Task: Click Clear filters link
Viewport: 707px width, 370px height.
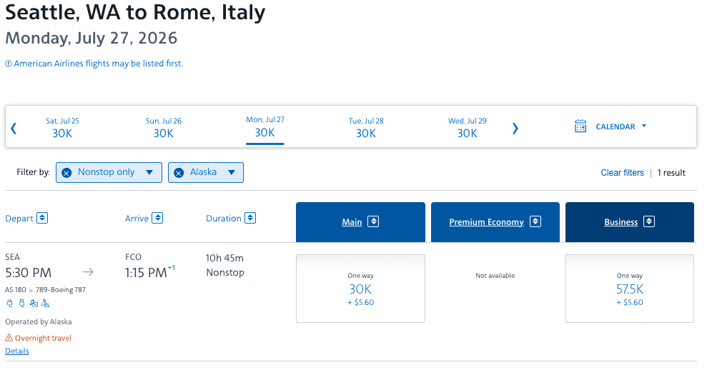Action: point(622,173)
